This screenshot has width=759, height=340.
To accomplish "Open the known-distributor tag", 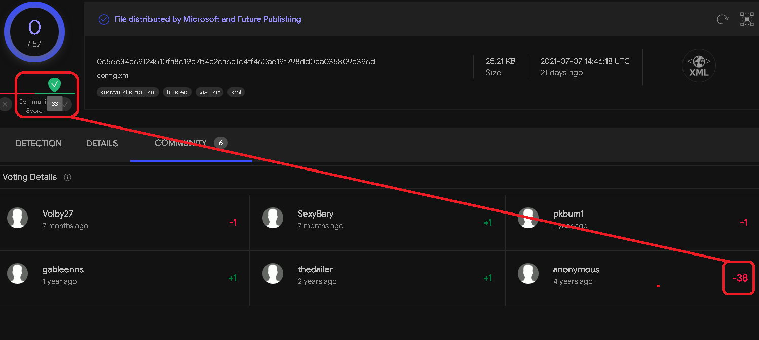I will tap(128, 92).
